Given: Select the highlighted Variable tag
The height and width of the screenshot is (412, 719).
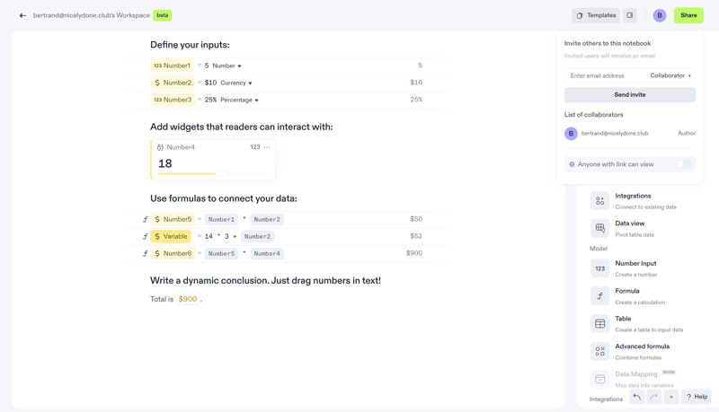Looking at the screenshot, I should point(171,236).
